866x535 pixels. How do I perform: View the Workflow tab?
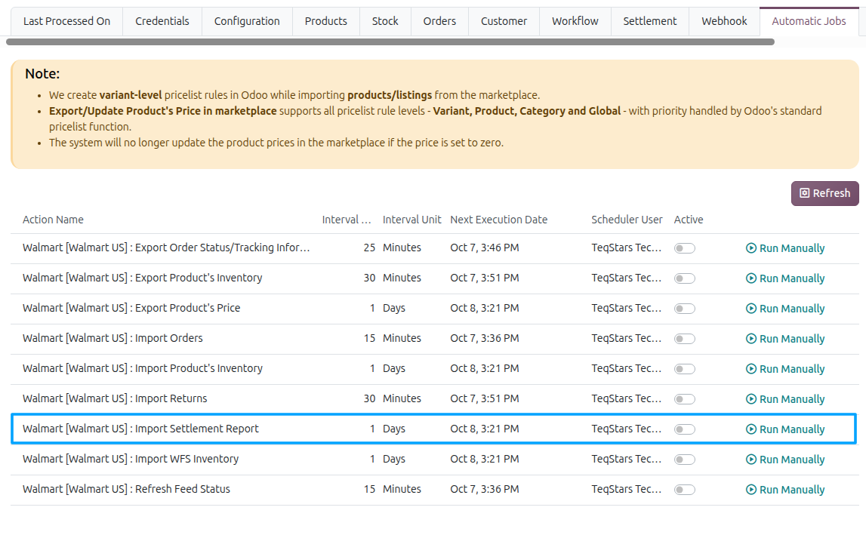pos(575,22)
